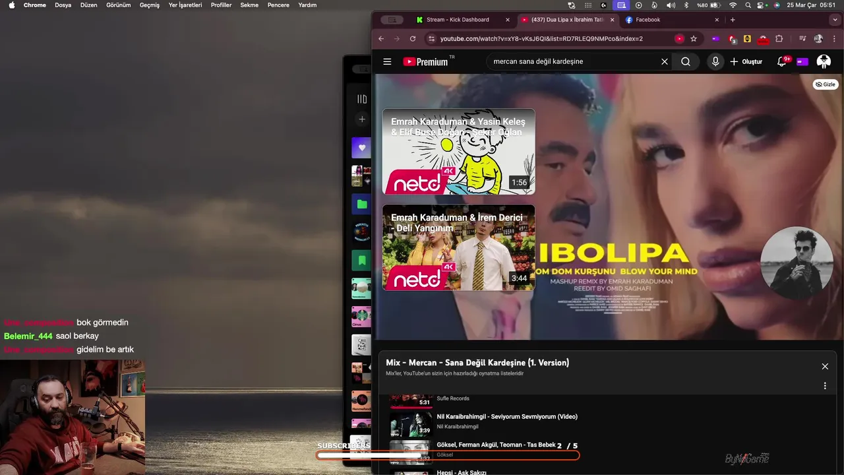
Task: Close the Mix playlist panel
Action: 825,366
